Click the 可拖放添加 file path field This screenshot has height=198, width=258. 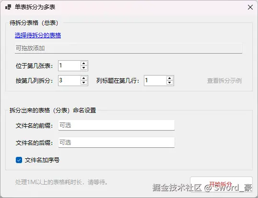click(x=129, y=48)
